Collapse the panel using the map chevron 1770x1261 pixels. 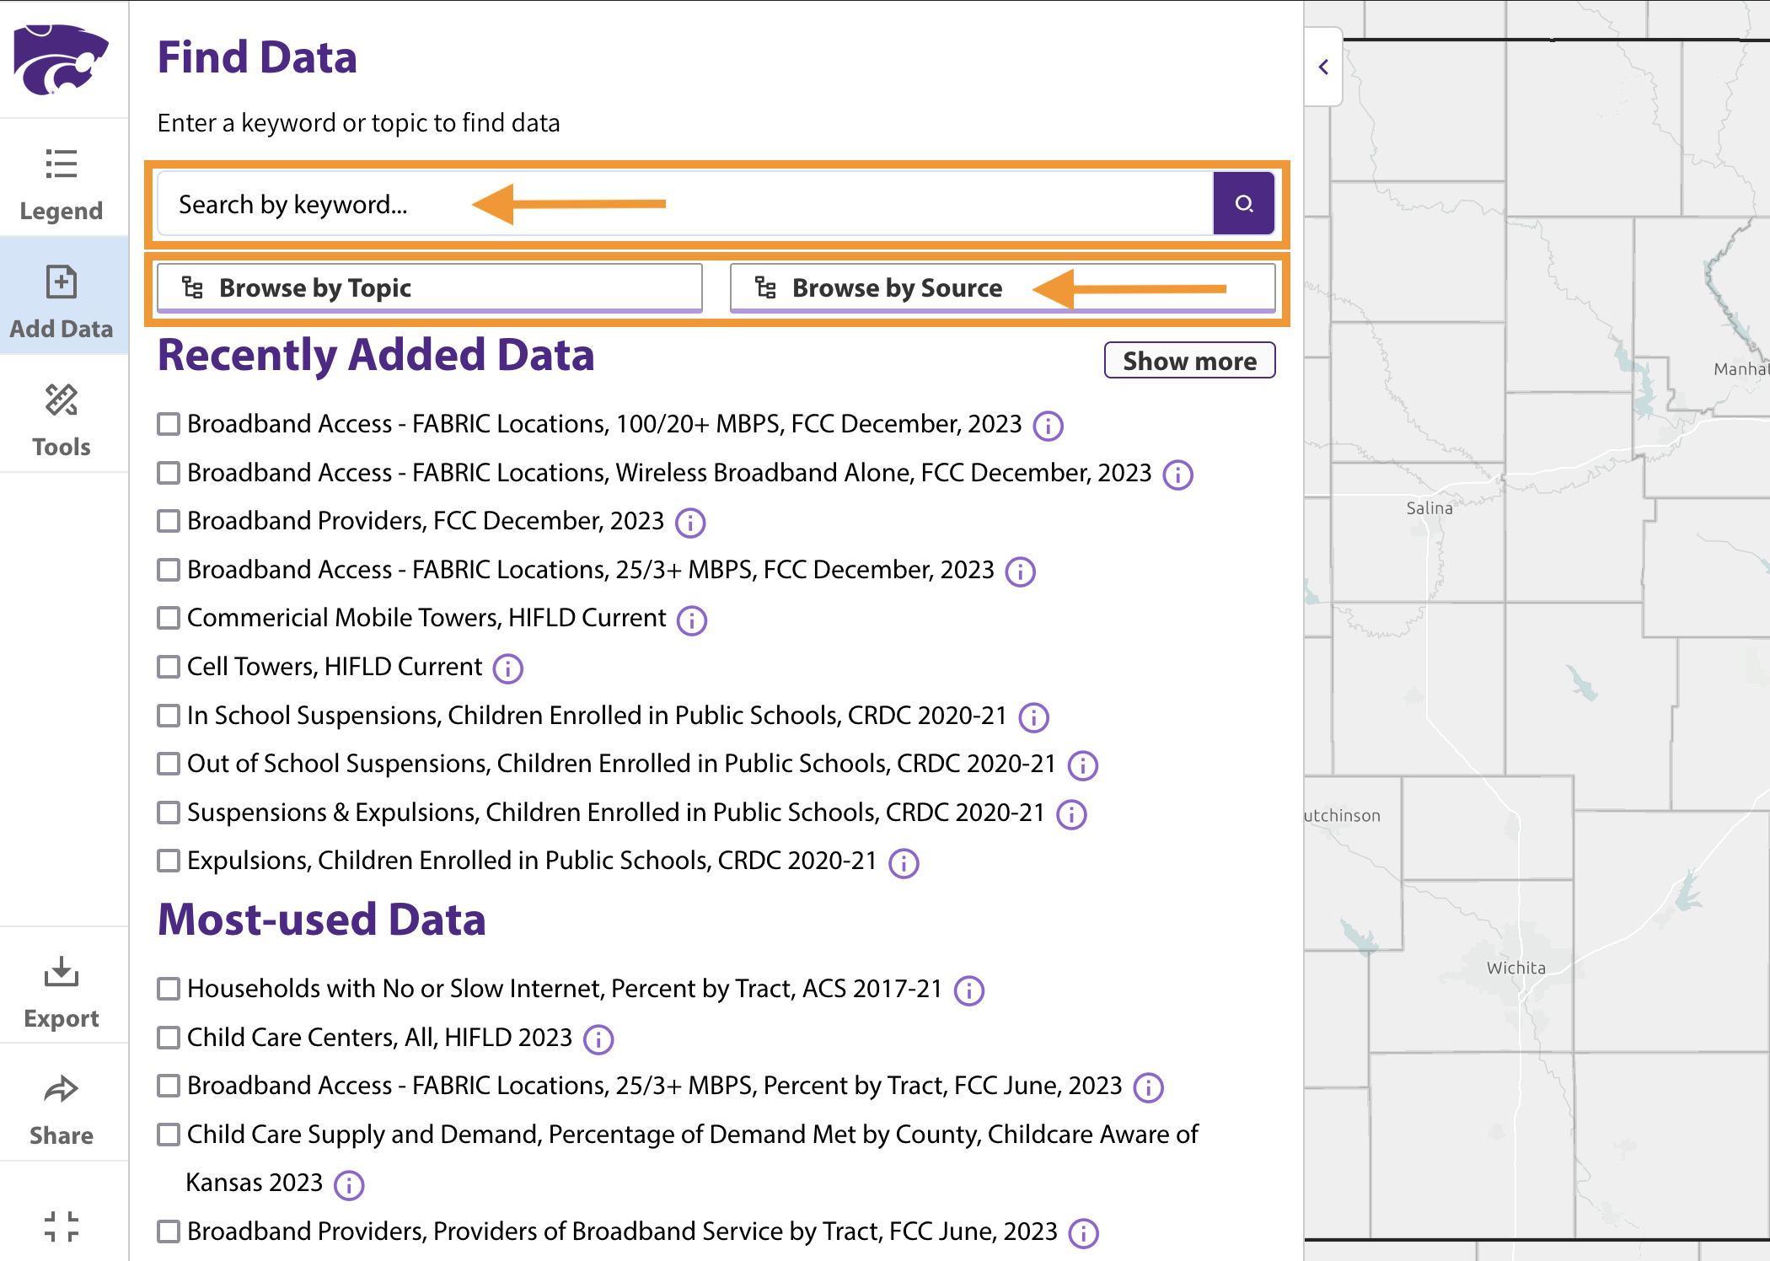tap(1322, 67)
